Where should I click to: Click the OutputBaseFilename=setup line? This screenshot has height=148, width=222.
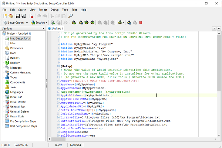pyautogui.click(x=81, y=128)
